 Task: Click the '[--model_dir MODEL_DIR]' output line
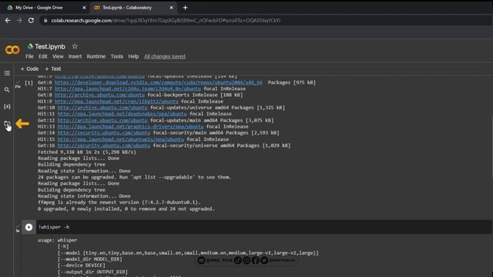pyautogui.click(x=90, y=259)
